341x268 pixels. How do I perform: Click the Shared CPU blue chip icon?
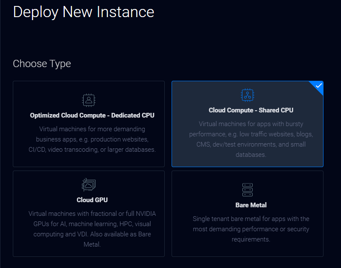point(248,95)
